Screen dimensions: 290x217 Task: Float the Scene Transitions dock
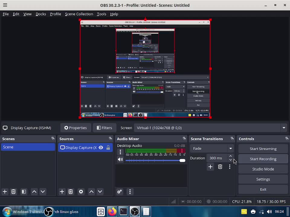pyautogui.click(x=232, y=138)
